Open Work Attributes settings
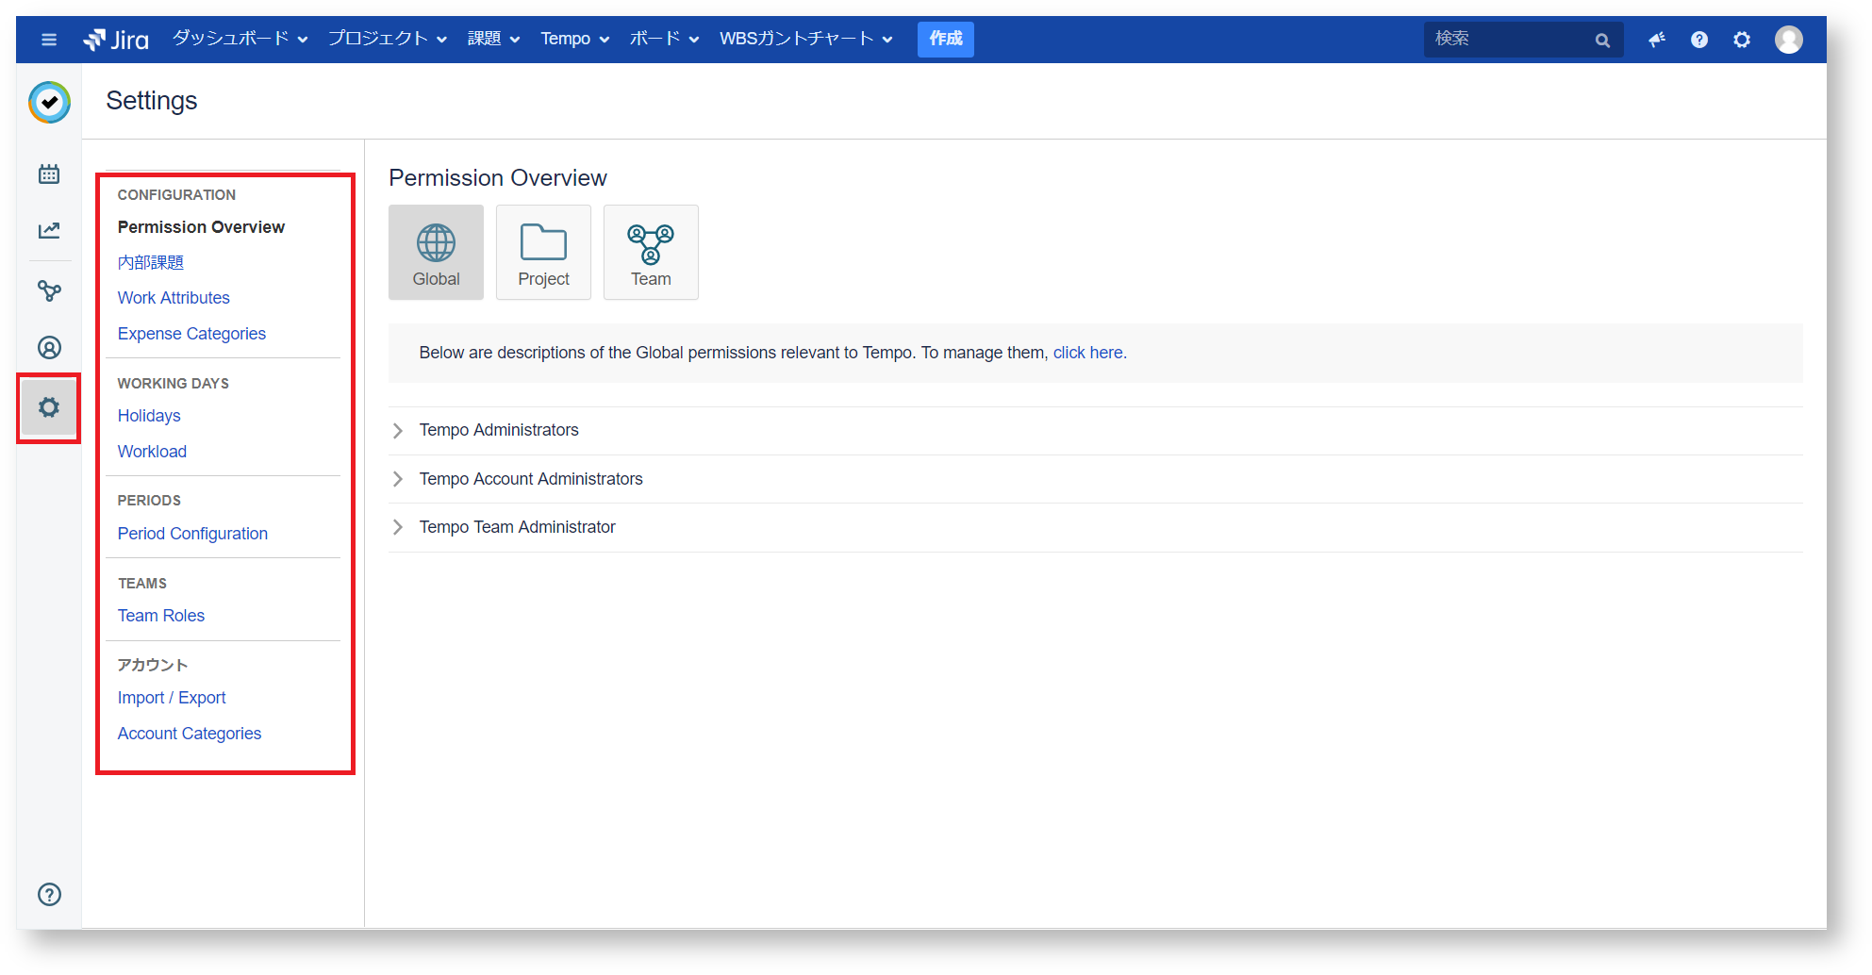1872x975 pixels. click(x=174, y=298)
